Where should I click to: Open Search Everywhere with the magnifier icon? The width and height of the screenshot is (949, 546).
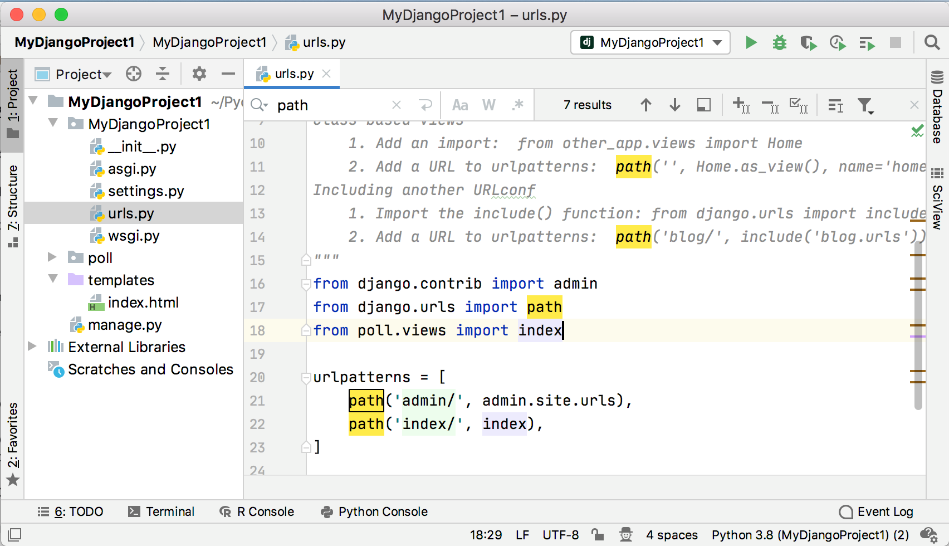(932, 42)
